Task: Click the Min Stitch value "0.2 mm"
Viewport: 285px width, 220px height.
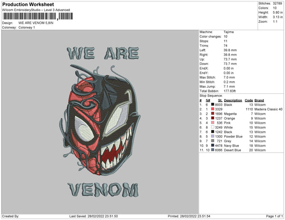Action: point(229,82)
